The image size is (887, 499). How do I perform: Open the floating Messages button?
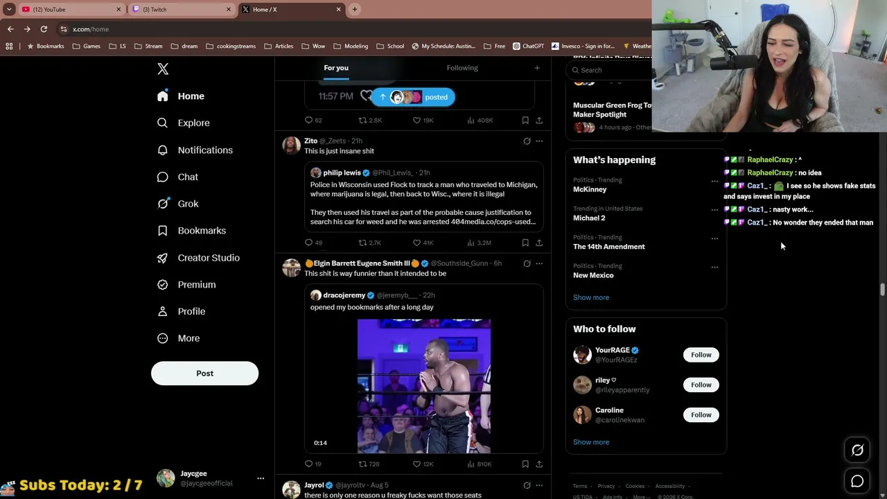pyautogui.click(x=857, y=481)
